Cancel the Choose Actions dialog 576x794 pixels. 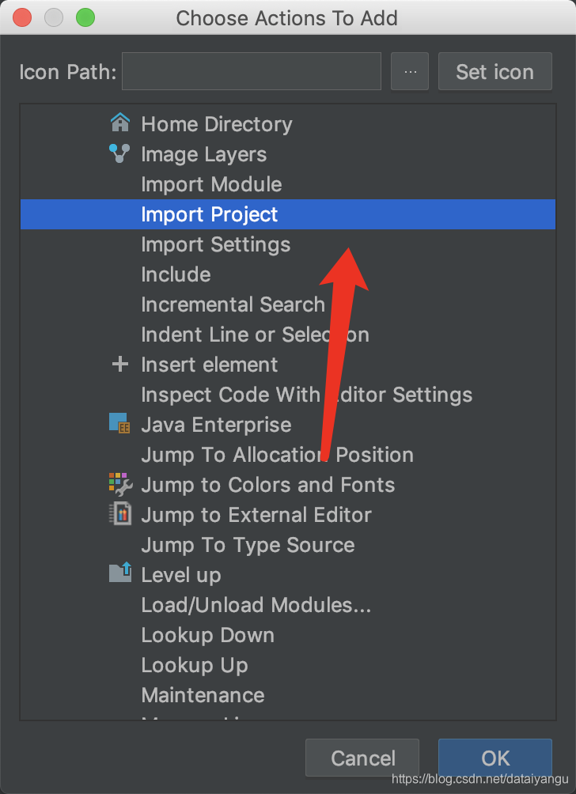[362, 758]
